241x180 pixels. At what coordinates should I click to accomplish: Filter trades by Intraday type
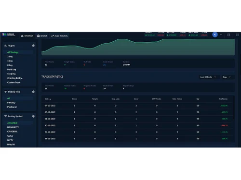[x=11, y=103]
